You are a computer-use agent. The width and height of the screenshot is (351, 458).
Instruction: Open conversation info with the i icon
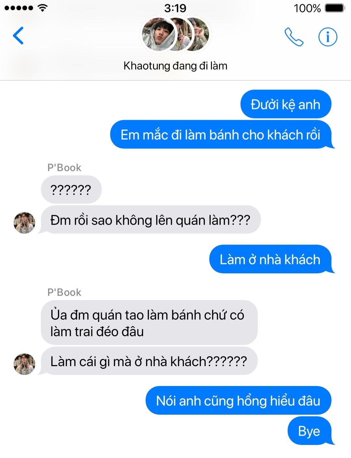(x=327, y=37)
